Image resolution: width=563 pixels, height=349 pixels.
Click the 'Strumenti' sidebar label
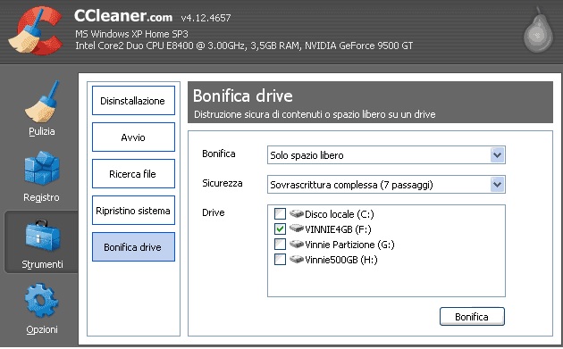point(42,264)
